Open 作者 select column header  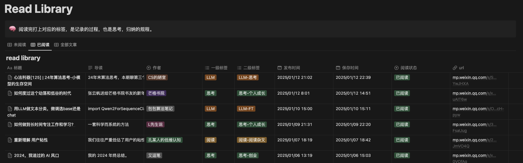click(157, 68)
